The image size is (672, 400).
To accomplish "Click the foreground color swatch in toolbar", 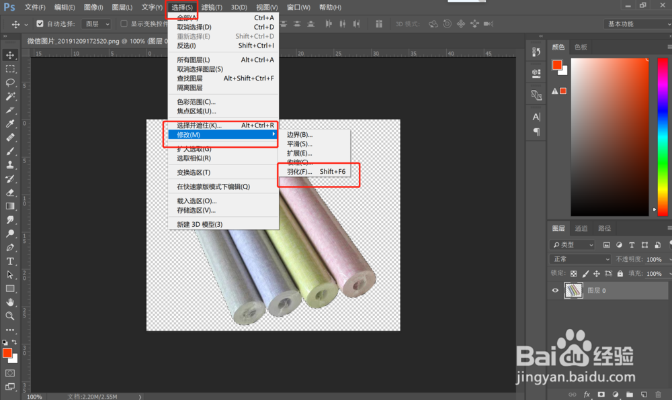I will pyautogui.click(x=7, y=353).
